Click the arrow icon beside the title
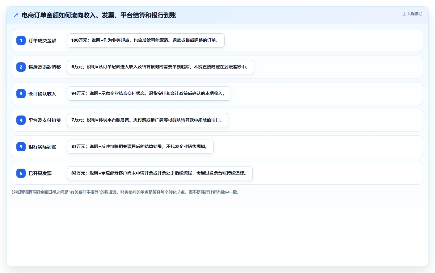The height and width of the screenshot is (273, 435). click(x=16, y=15)
